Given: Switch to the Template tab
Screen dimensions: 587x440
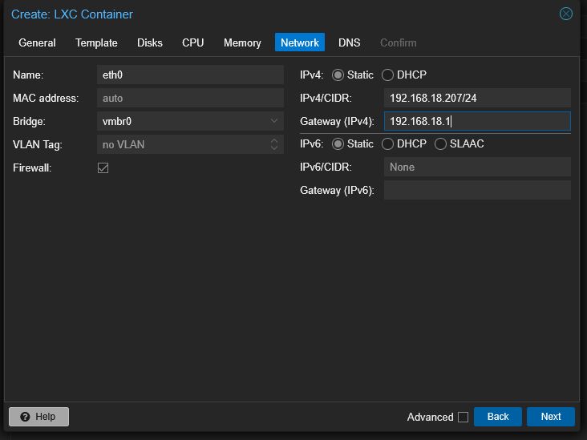Looking at the screenshot, I should pyautogui.click(x=96, y=42).
